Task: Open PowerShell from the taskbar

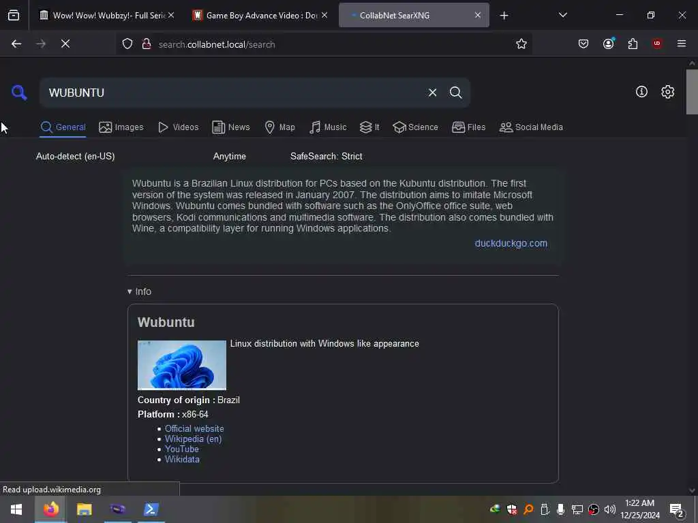Action: pos(151,509)
